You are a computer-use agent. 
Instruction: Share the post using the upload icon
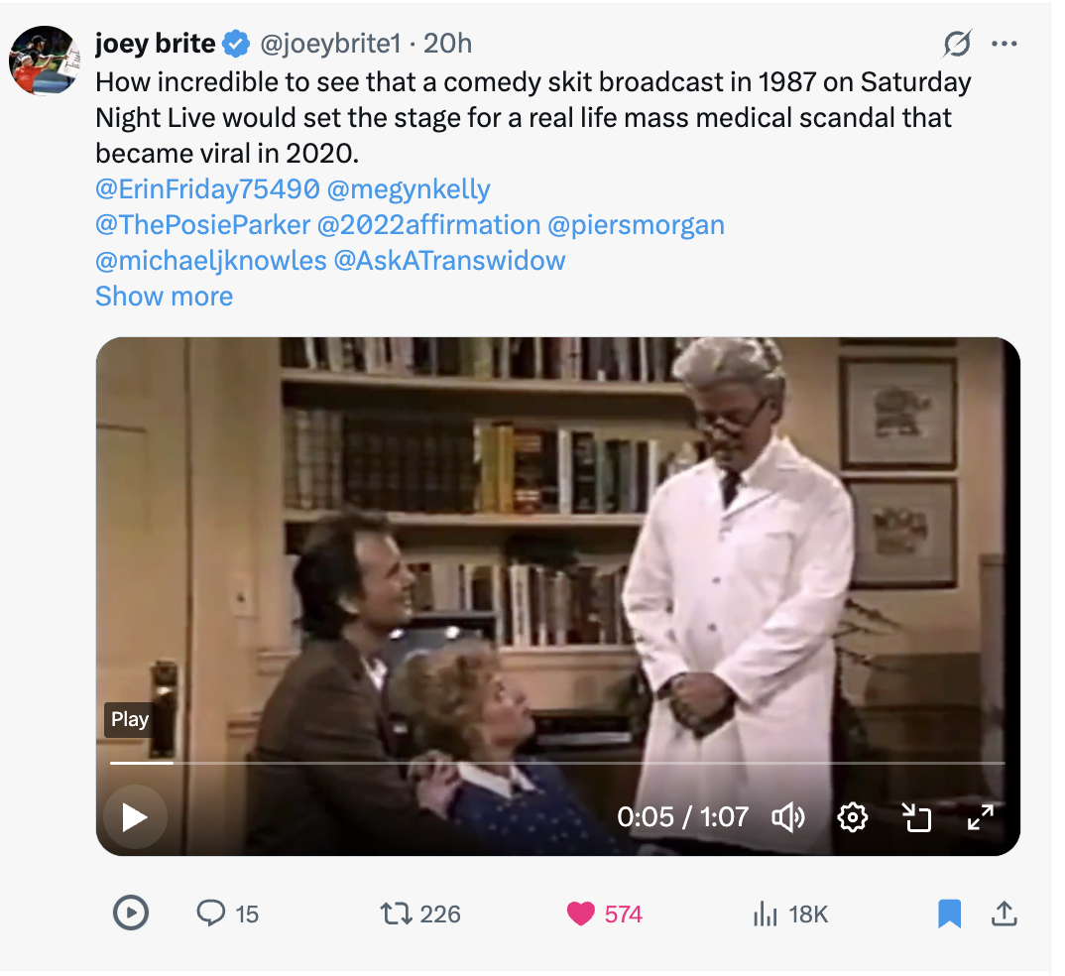pyautogui.click(x=1004, y=914)
